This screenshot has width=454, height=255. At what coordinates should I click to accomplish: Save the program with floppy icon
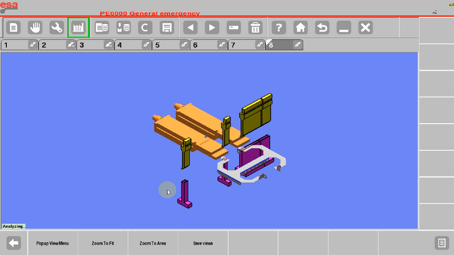coord(167,28)
